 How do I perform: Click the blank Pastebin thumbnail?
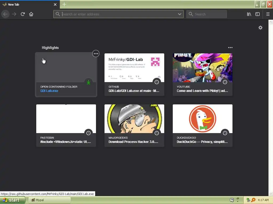(66, 119)
